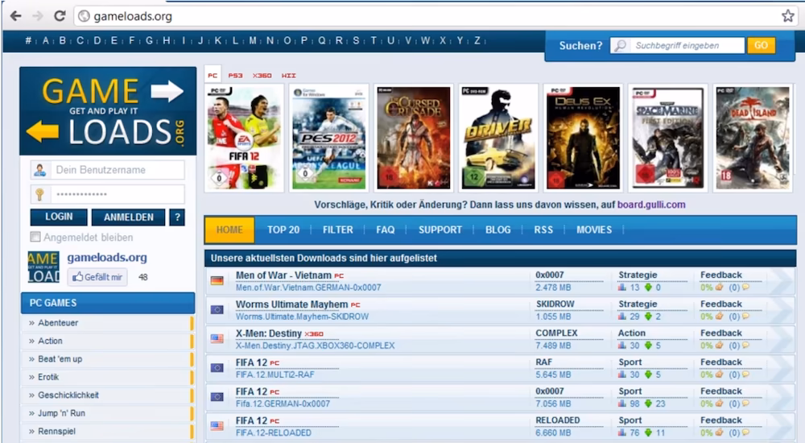The height and width of the screenshot is (443, 805).
Task: Click the Deus Ex game cover
Action: pyautogui.click(x=582, y=138)
